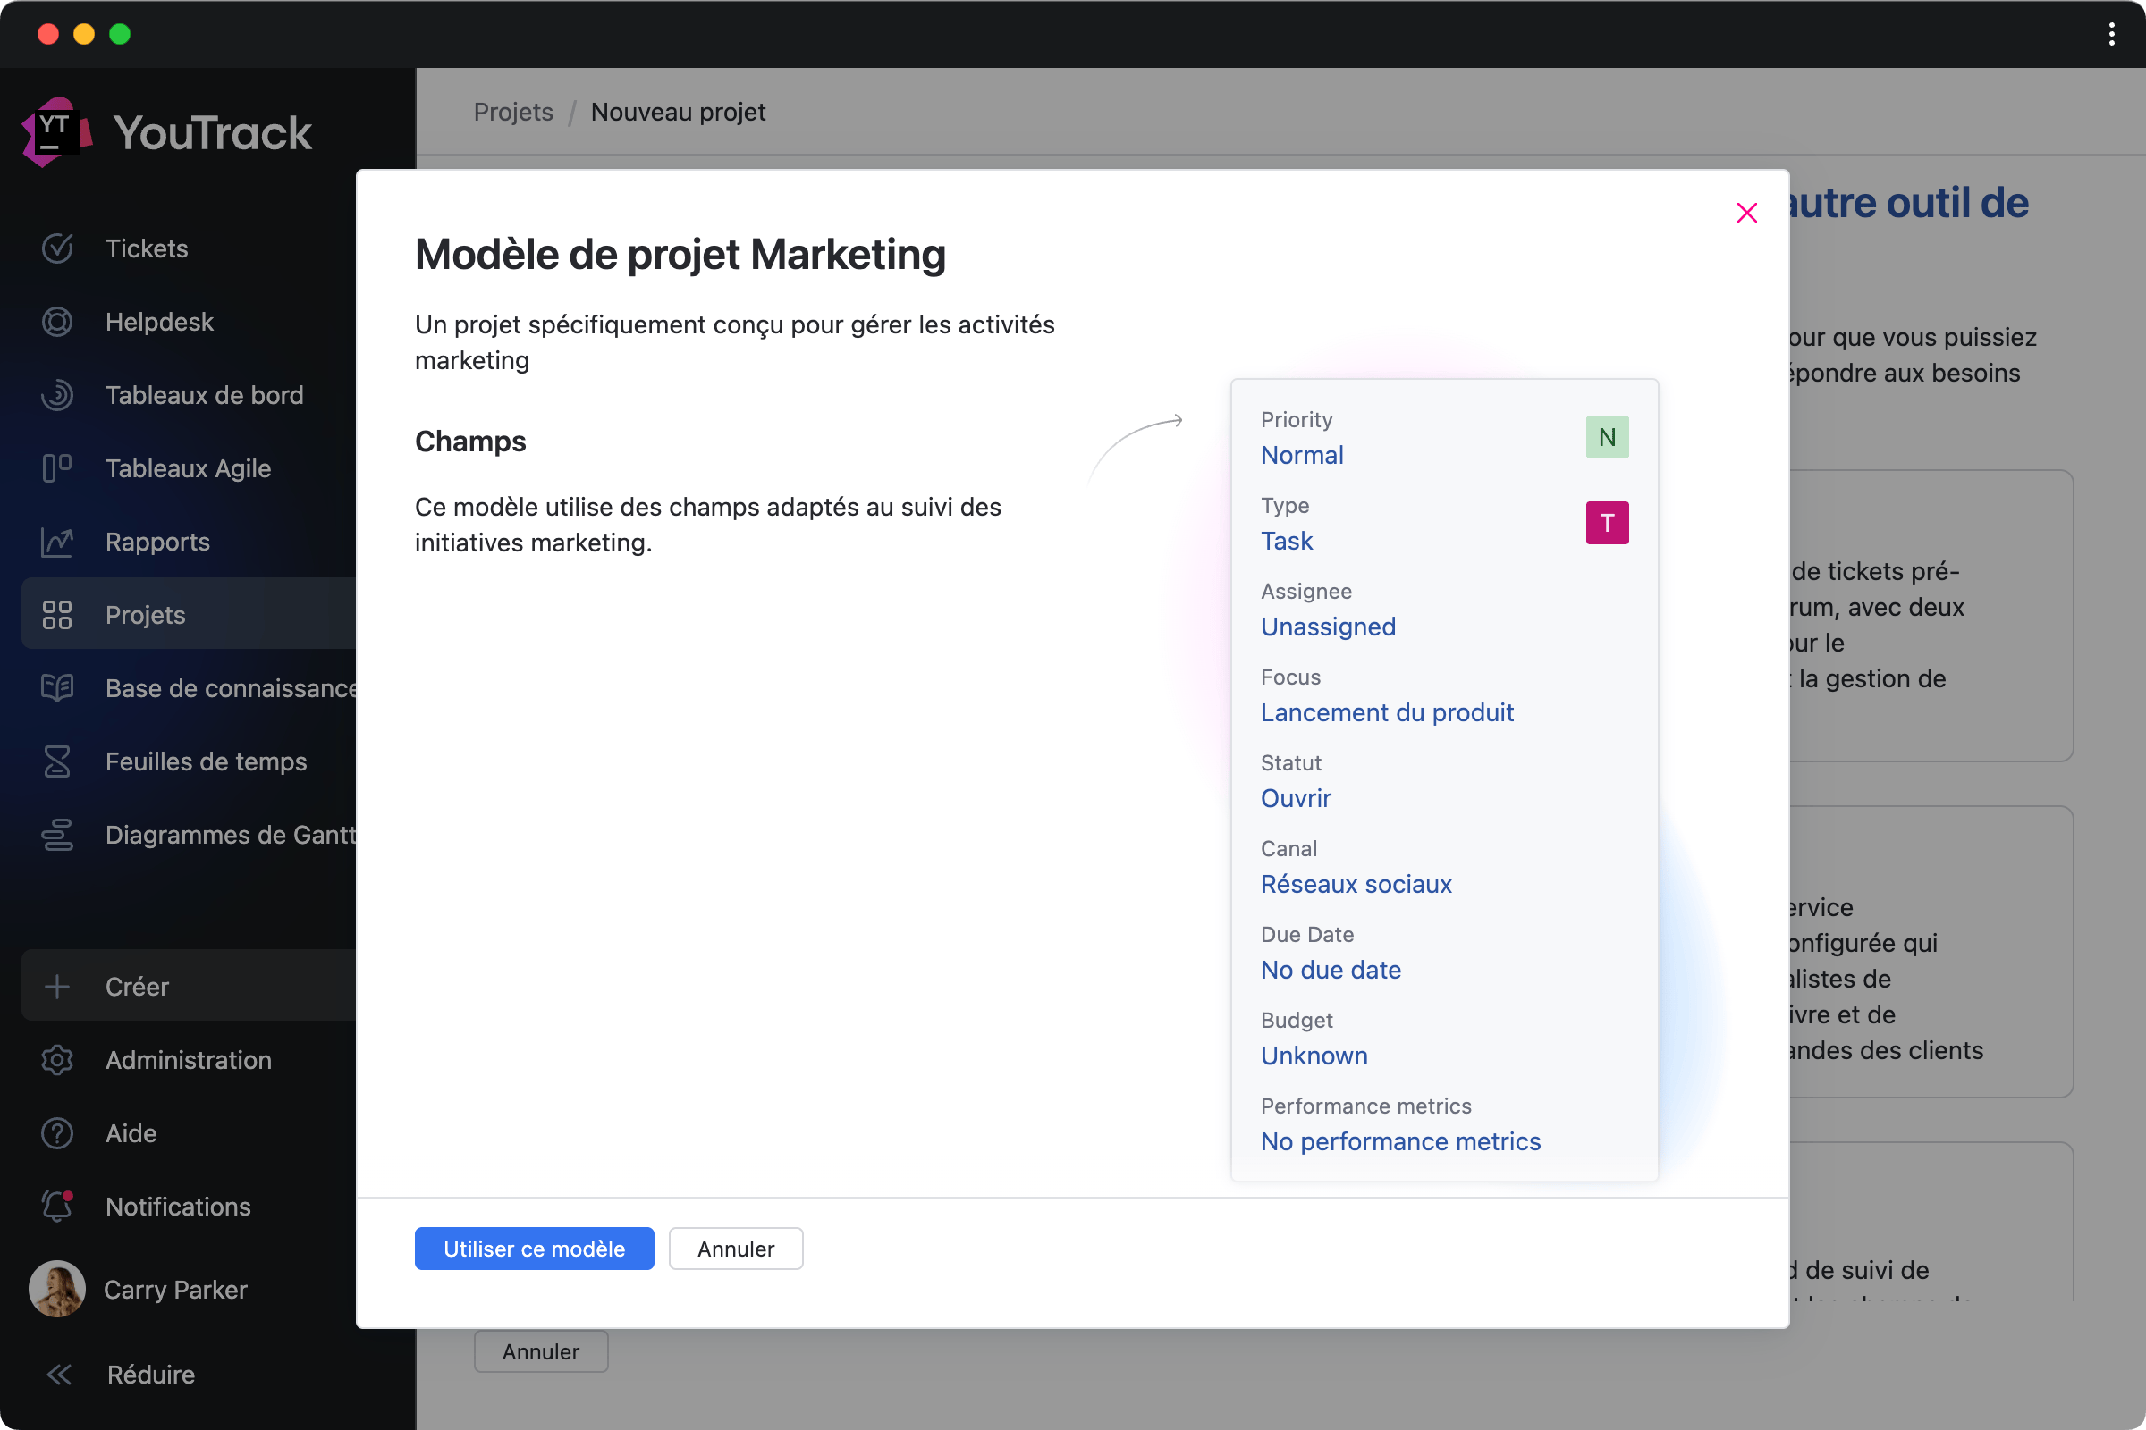
Task: Click the Utiliser ce modèle button
Action: point(534,1249)
